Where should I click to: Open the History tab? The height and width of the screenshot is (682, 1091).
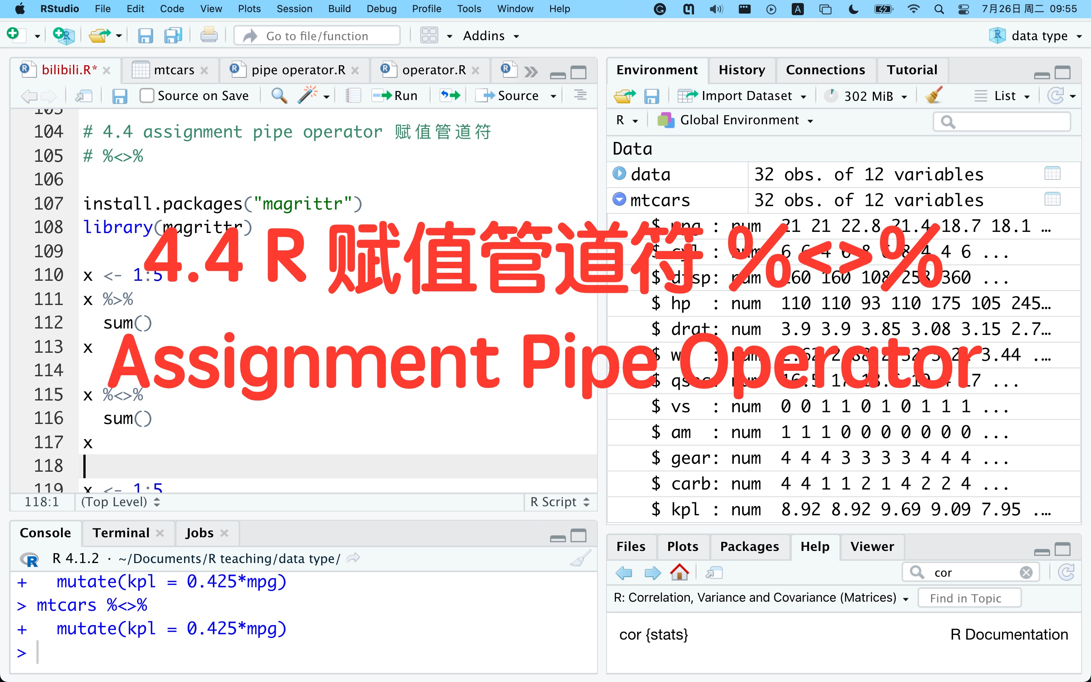(742, 70)
